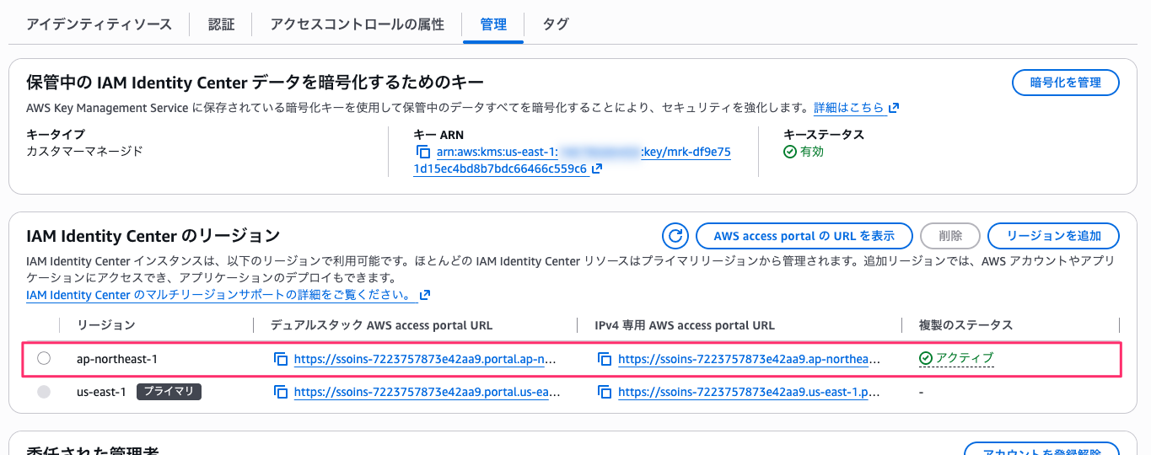Click the 複製のステータス column header
Viewport: 1151px width, 455px height.
[965, 325]
